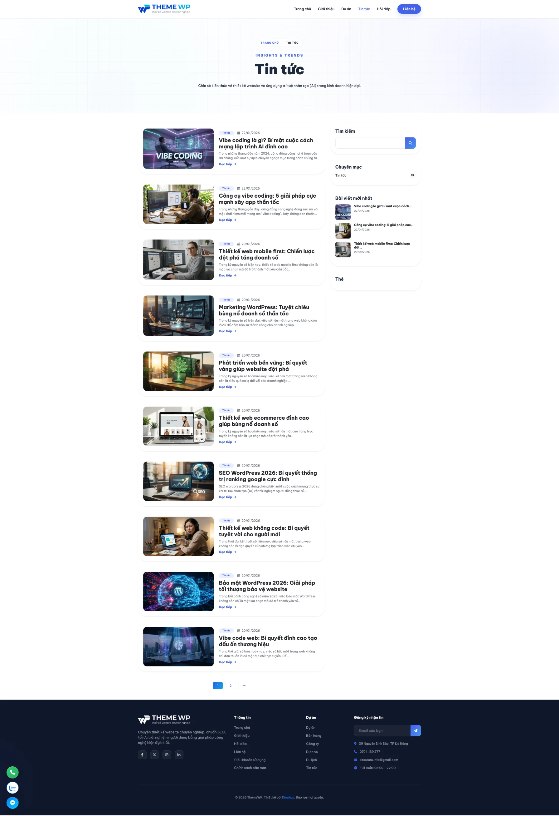Click the next page arrow in pagination
Image resolution: width=559 pixels, height=816 pixels.
coord(244,685)
